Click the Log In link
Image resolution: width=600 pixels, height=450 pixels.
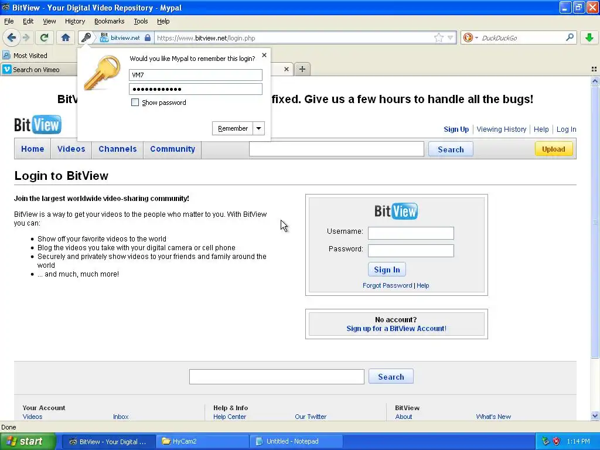tap(567, 129)
